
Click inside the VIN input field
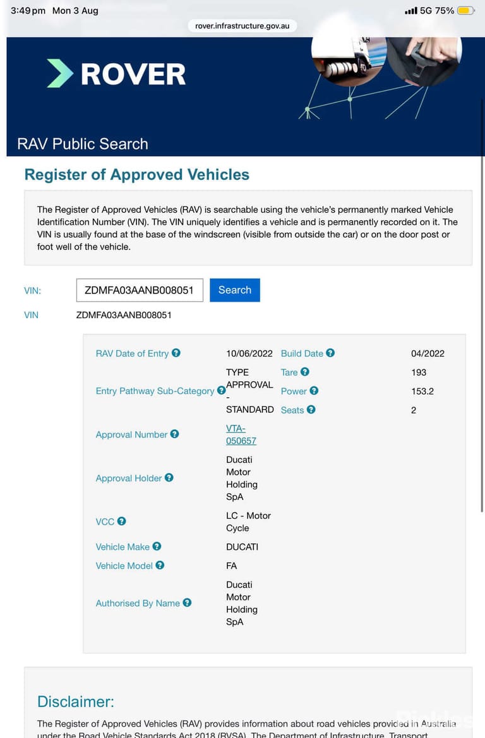click(140, 290)
